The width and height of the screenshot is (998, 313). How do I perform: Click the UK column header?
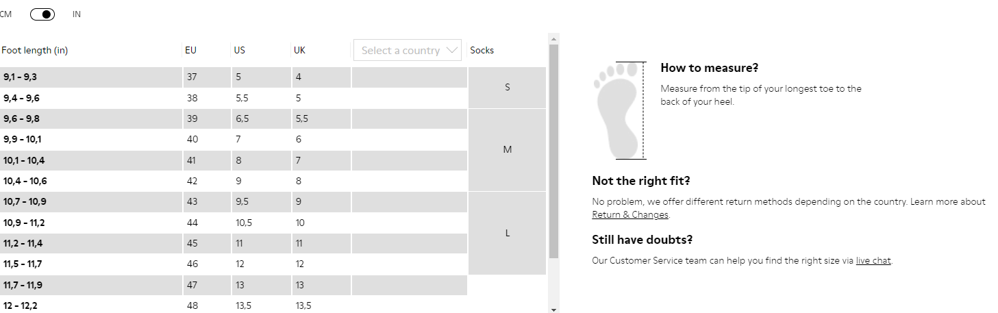[x=299, y=50]
